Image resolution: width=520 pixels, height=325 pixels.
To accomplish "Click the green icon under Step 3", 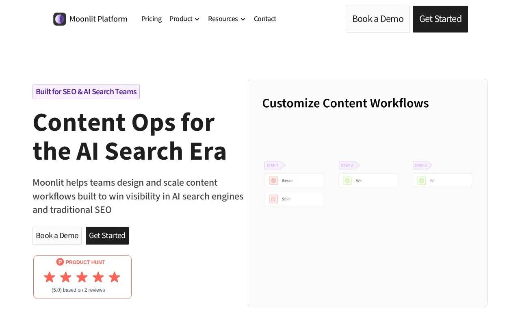I will [x=421, y=181].
